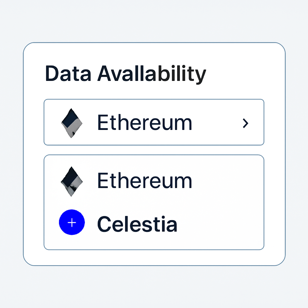
Task: Select the Ethereum option from the list
Action: (x=144, y=181)
